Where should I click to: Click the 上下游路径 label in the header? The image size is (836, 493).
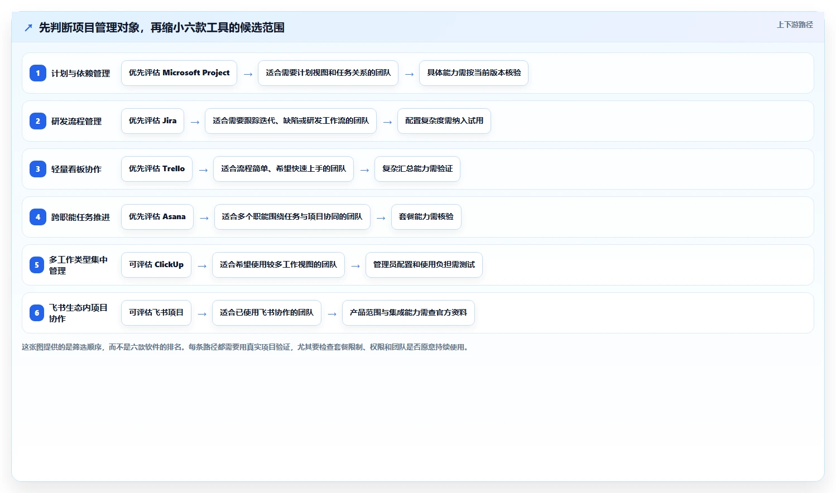(795, 25)
